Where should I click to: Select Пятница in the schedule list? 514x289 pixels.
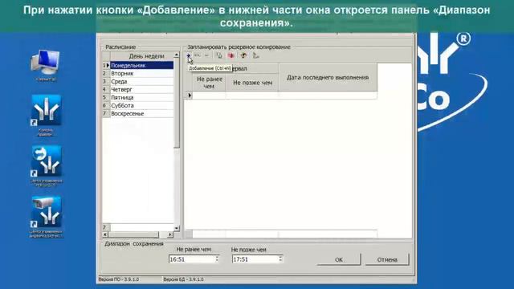(141, 98)
